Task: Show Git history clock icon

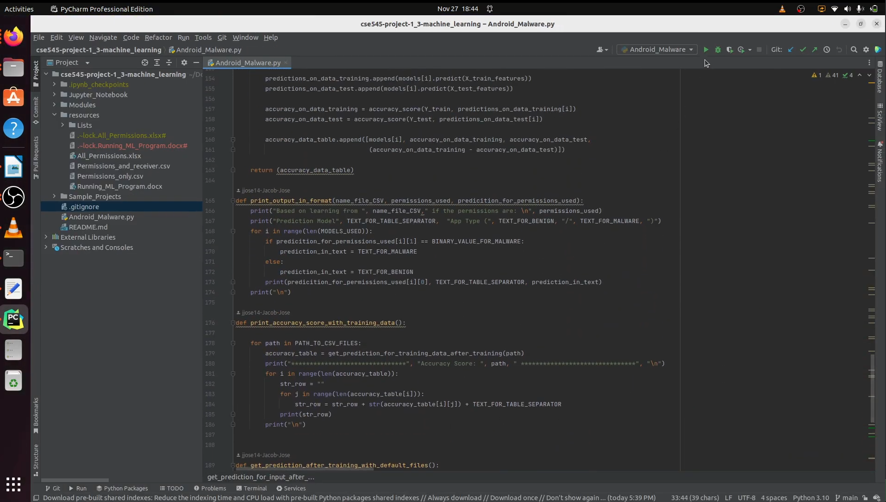Action: click(x=827, y=50)
